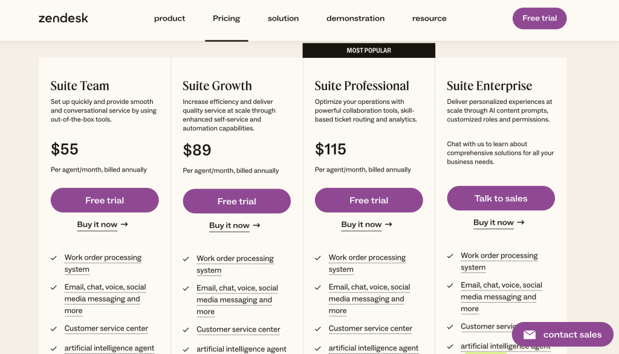Start Suite Professional free trial
Image resolution: width=619 pixels, height=354 pixels.
click(369, 200)
